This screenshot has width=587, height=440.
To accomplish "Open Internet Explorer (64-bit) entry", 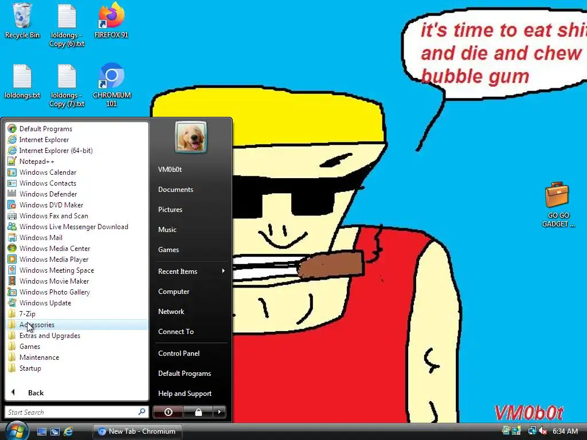I will [77, 151].
